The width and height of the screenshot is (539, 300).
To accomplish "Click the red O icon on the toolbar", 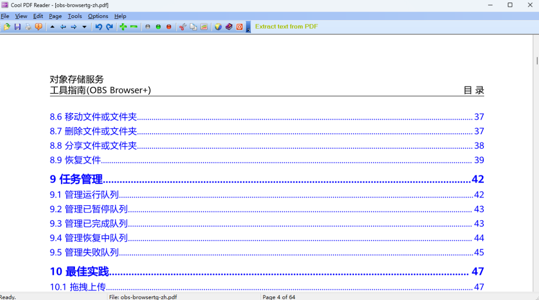I will coord(239,26).
